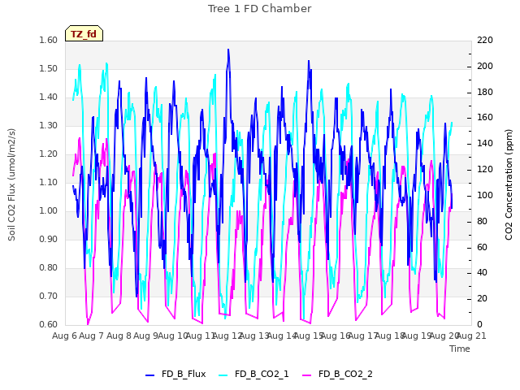Click the Aug 13 x-axis tick label
The image size is (520, 390).
pos(254,336)
